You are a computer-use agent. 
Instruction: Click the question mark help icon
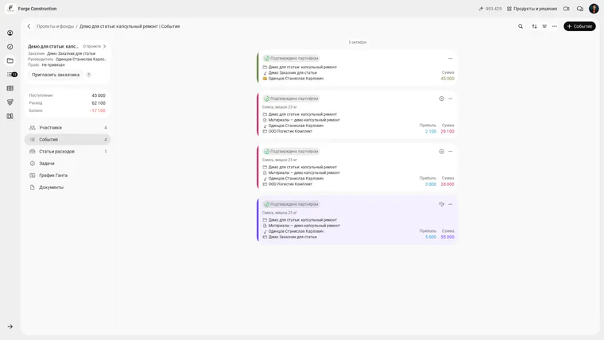pyautogui.click(x=88, y=75)
